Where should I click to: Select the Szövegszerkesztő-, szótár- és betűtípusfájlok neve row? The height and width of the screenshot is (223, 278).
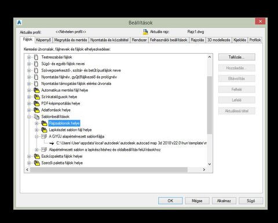click(81, 70)
